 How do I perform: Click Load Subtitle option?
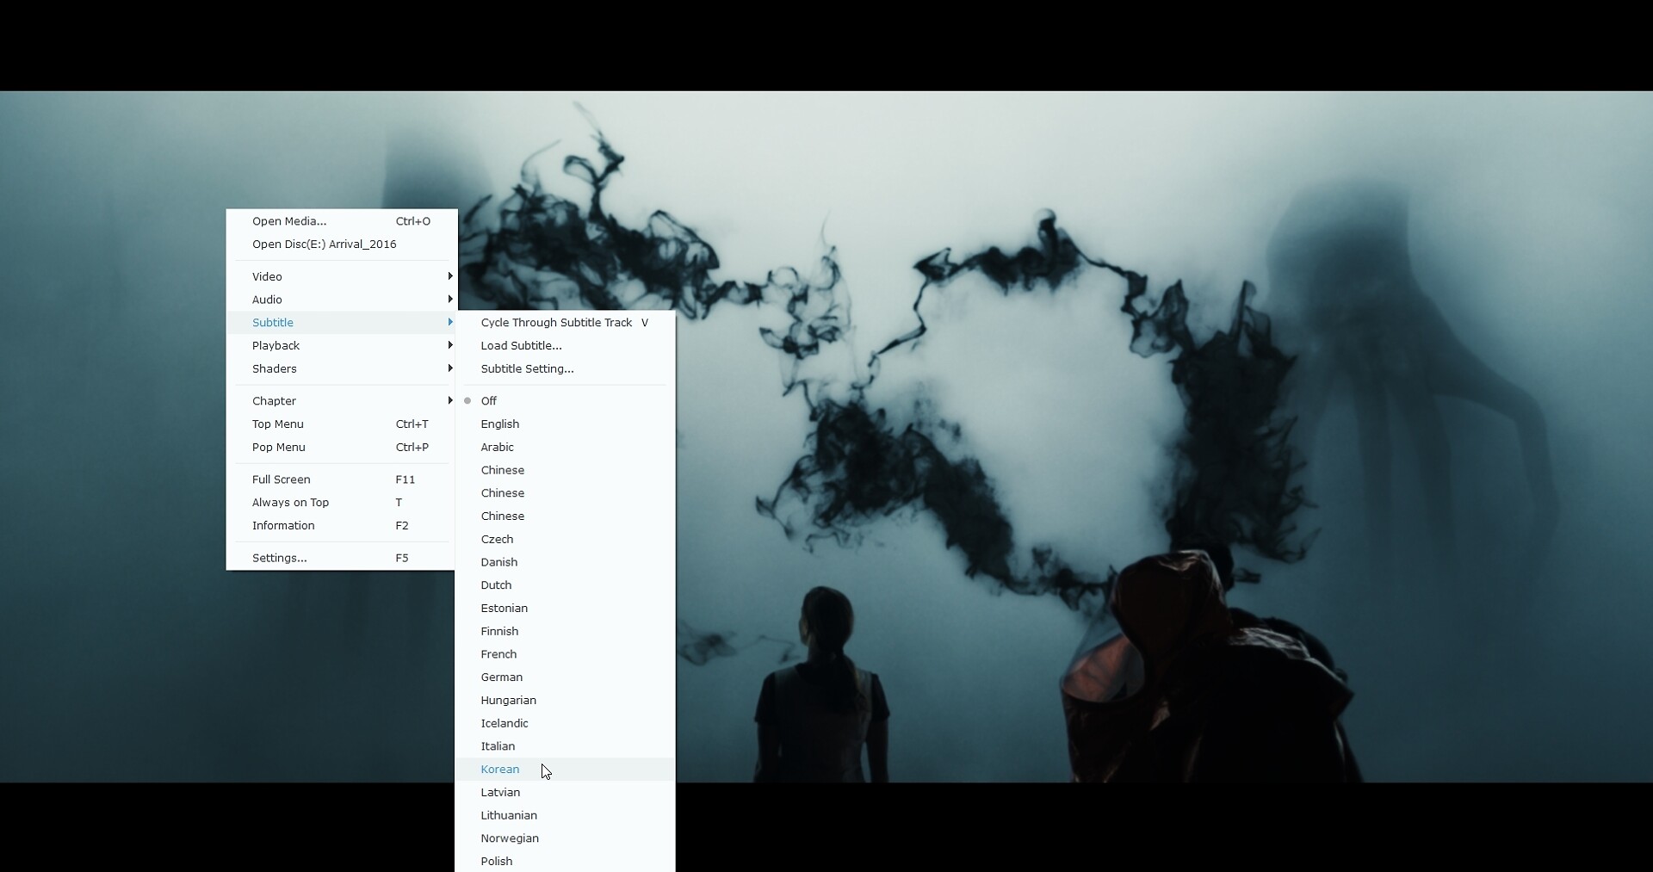(521, 346)
